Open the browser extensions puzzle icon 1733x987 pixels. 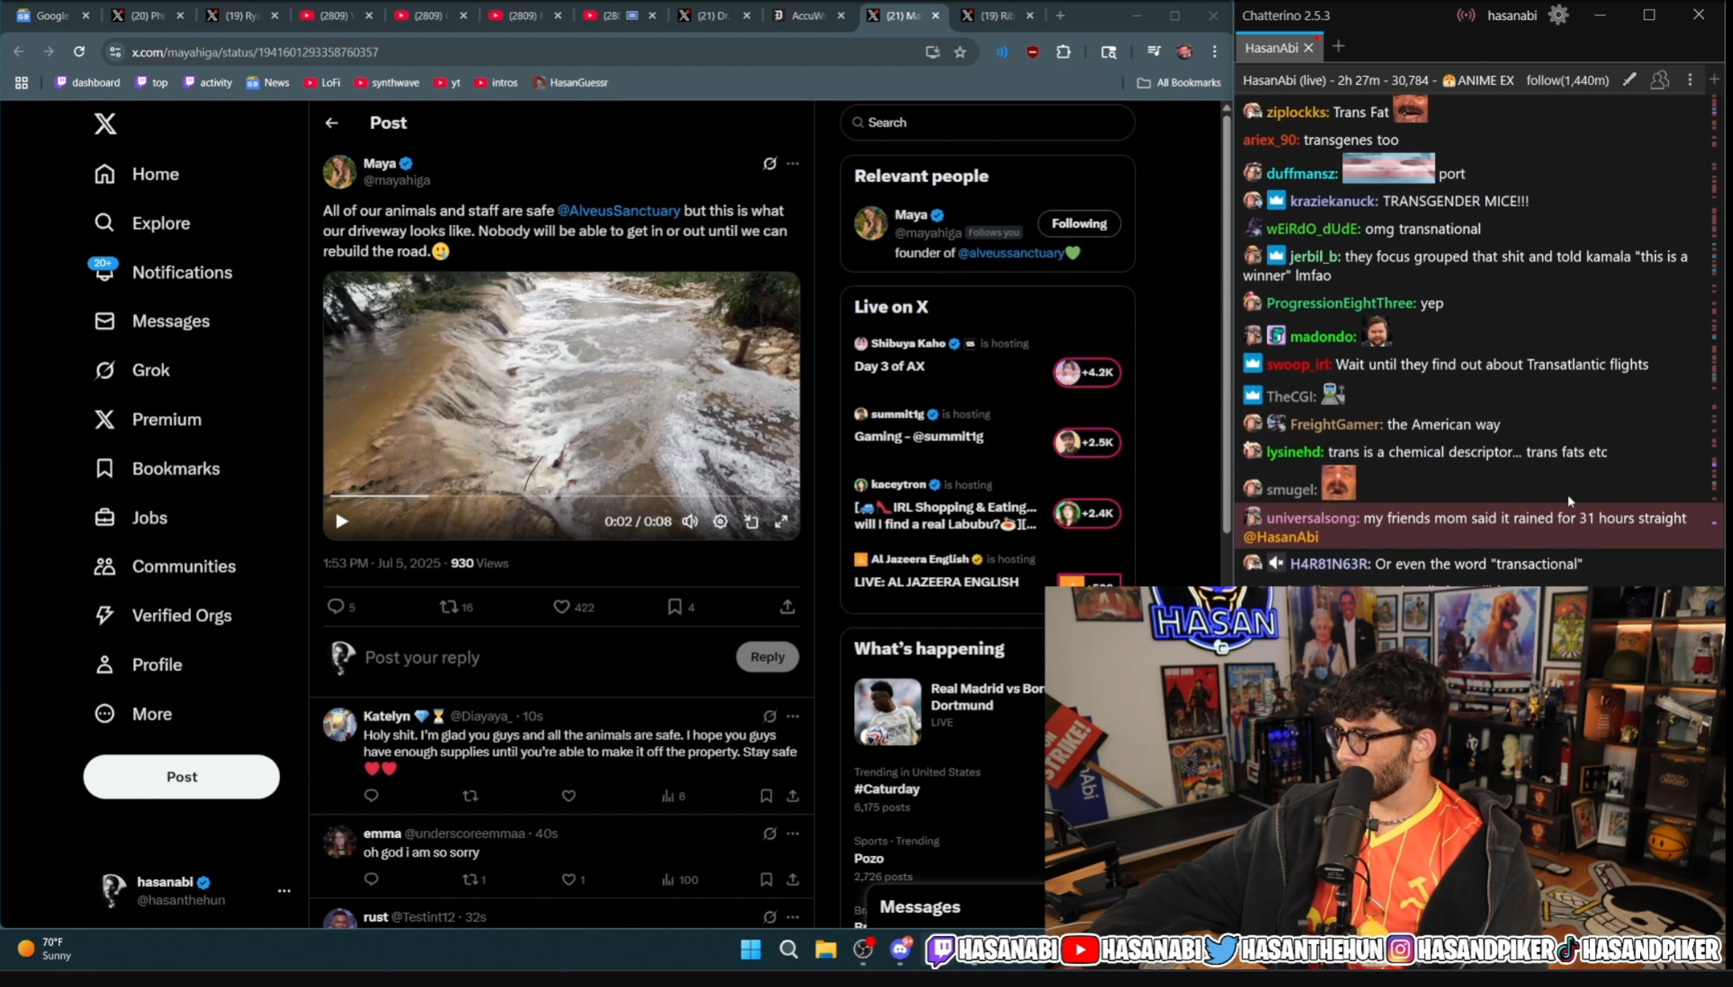[x=1063, y=52]
